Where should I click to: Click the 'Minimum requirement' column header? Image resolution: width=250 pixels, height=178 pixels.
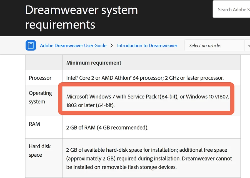(x=94, y=63)
